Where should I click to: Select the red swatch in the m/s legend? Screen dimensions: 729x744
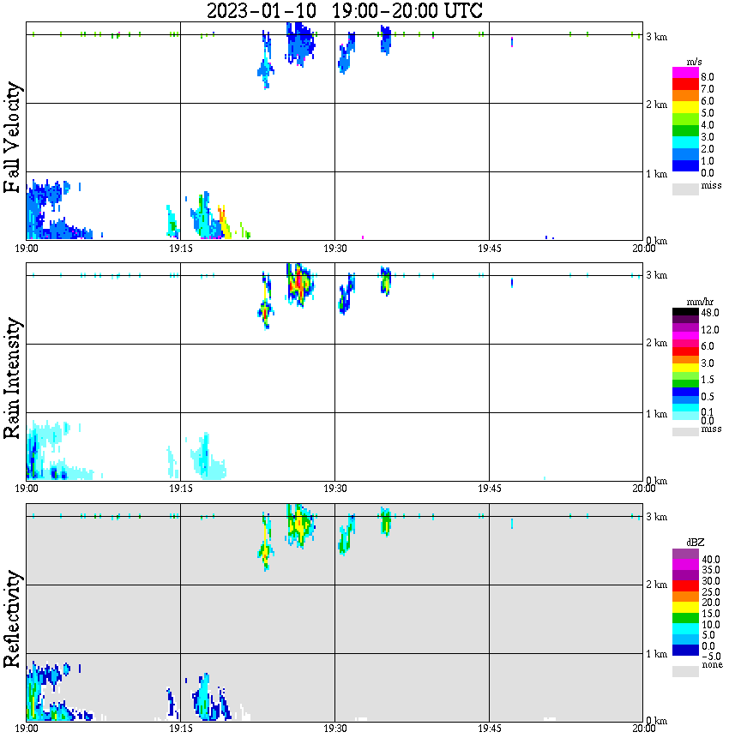[x=685, y=84]
